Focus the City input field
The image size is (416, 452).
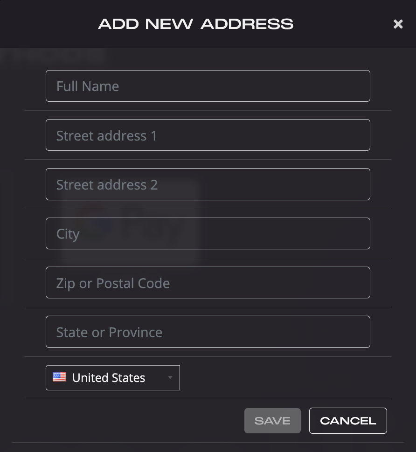(208, 233)
